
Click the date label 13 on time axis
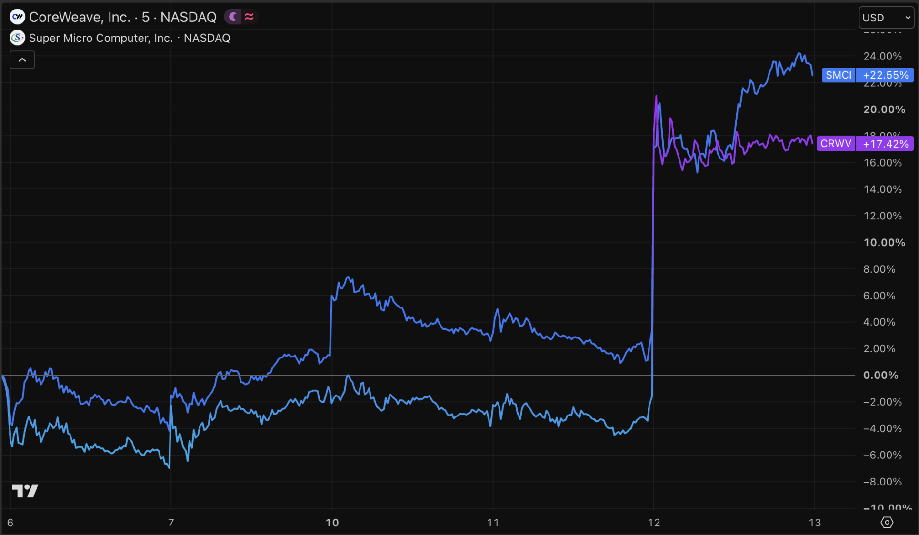point(815,523)
